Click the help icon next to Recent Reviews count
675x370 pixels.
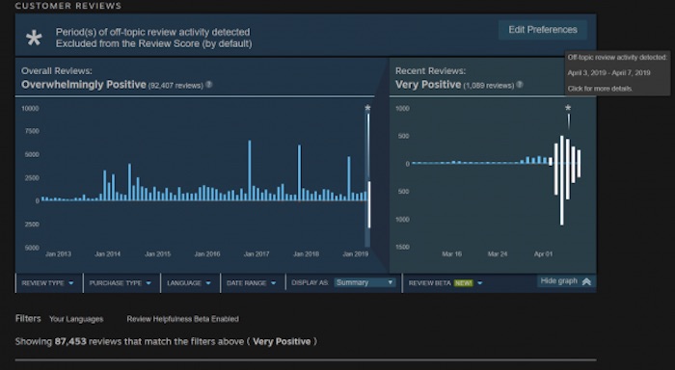tap(520, 85)
